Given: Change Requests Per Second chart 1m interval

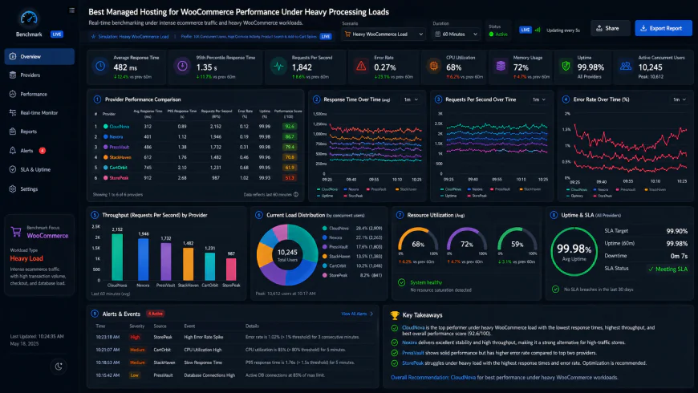Looking at the screenshot, I should coord(539,99).
